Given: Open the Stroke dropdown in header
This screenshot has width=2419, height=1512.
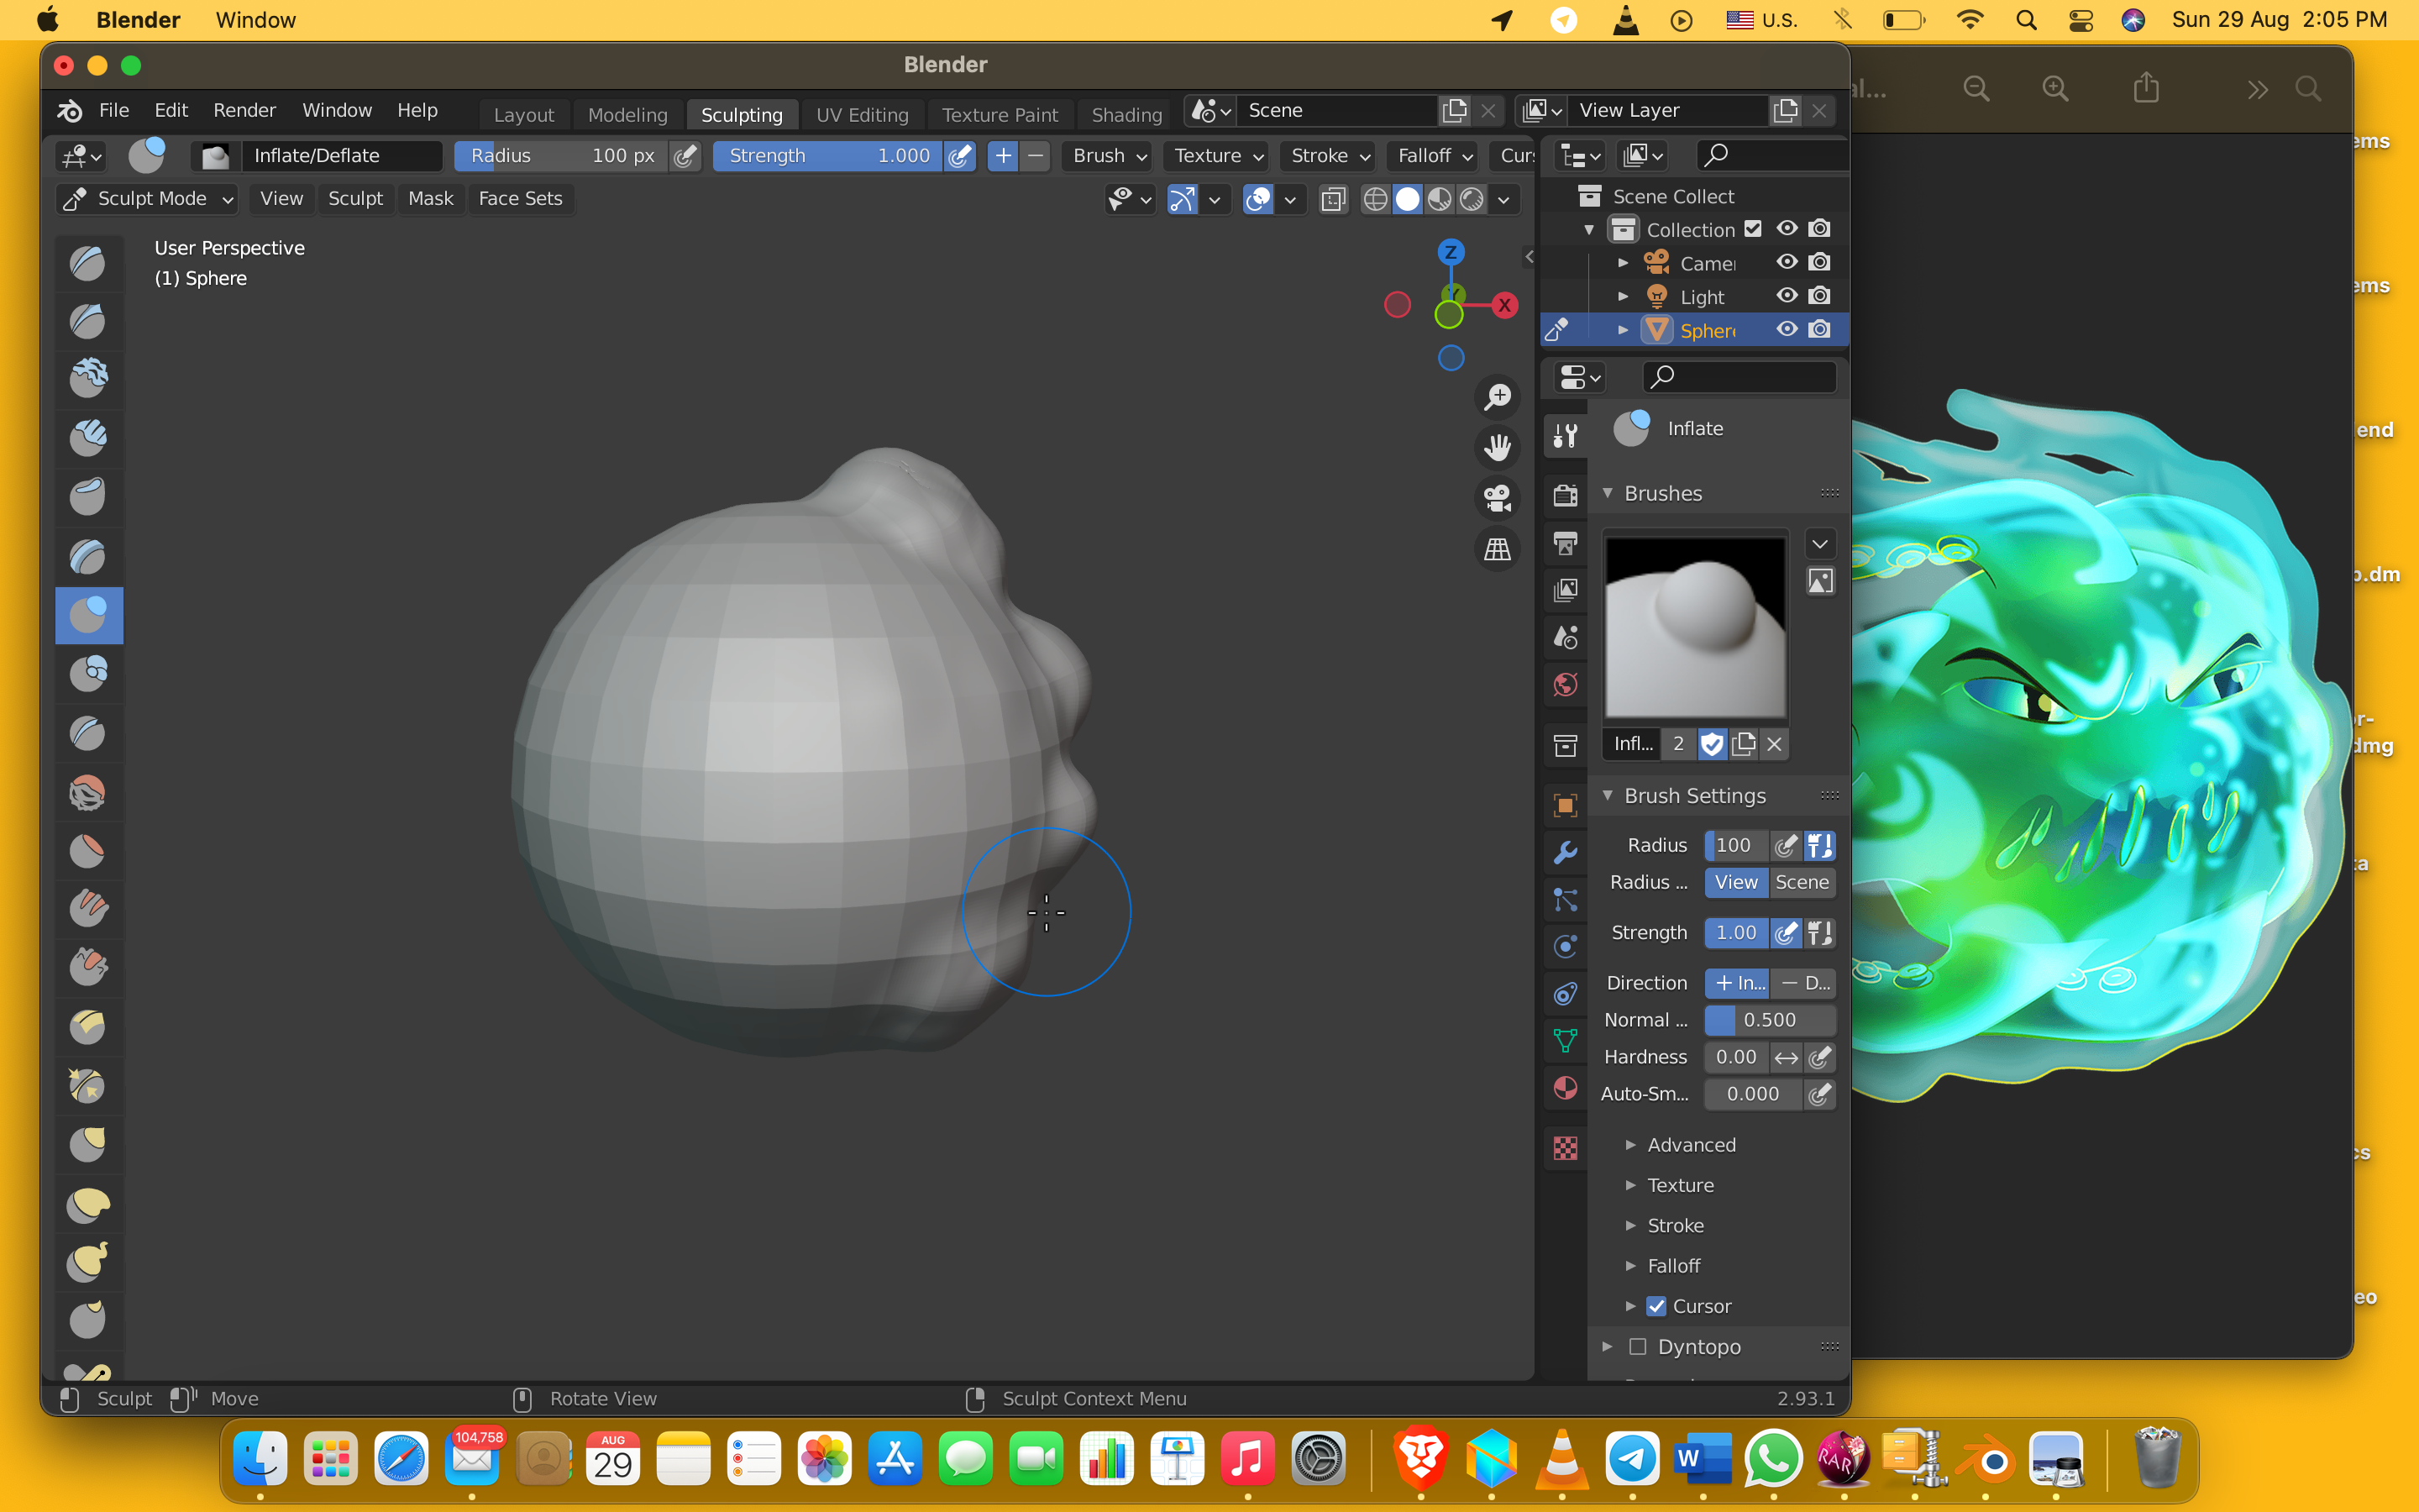Looking at the screenshot, I should (1330, 155).
